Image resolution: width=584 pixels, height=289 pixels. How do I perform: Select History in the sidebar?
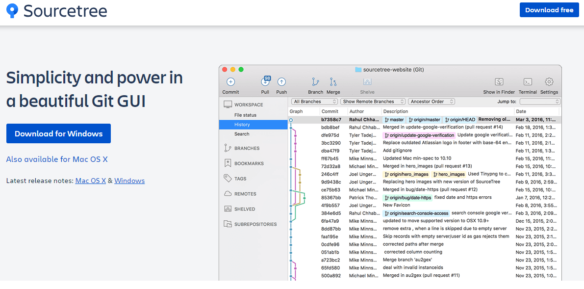(x=254, y=125)
